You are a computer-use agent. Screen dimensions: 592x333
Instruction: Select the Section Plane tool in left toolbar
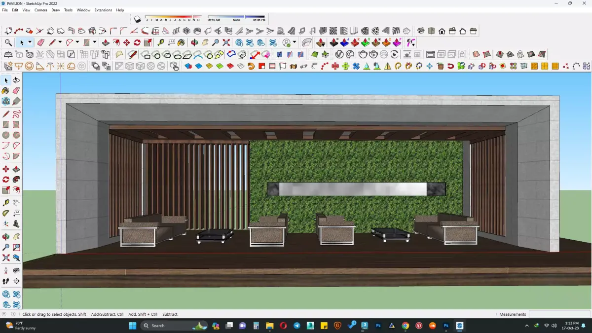point(16,281)
